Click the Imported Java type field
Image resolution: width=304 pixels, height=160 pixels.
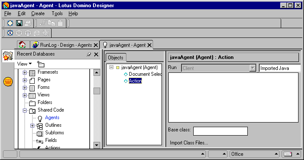(280, 68)
